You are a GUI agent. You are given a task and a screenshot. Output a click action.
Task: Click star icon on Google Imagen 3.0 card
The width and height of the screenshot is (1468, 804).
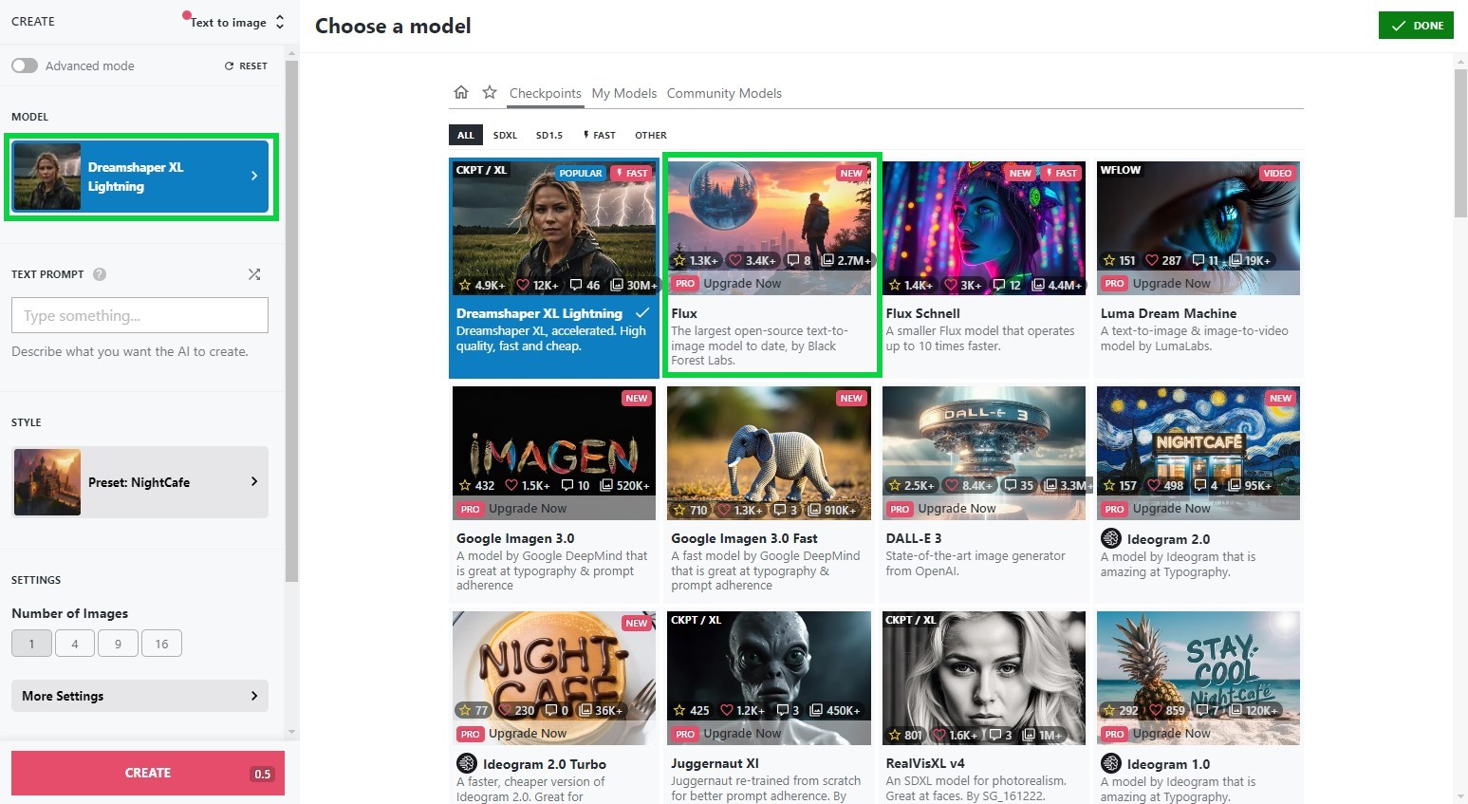[465, 485]
